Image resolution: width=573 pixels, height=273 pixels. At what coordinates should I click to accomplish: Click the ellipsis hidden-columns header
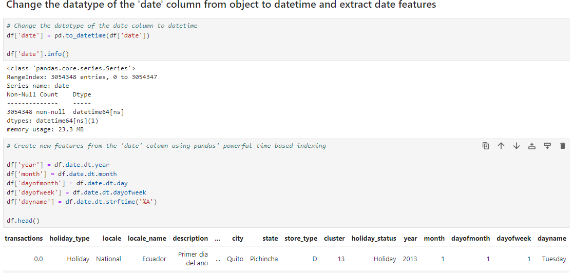tap(218, 239)
